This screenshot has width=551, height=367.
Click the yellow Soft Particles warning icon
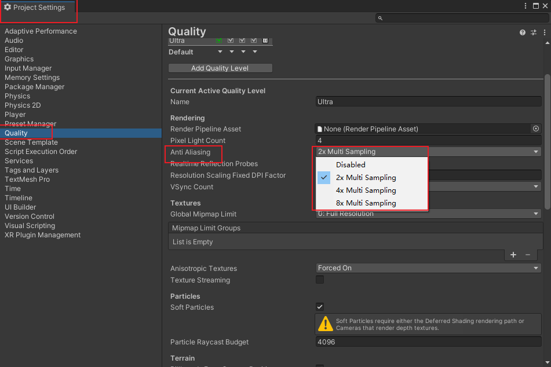(x=326, y=324)
